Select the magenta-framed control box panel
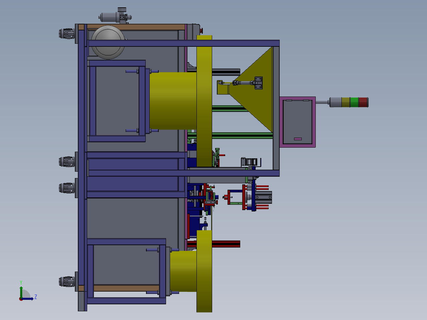The width and height of the screenshot is (427, 320). 297,122
